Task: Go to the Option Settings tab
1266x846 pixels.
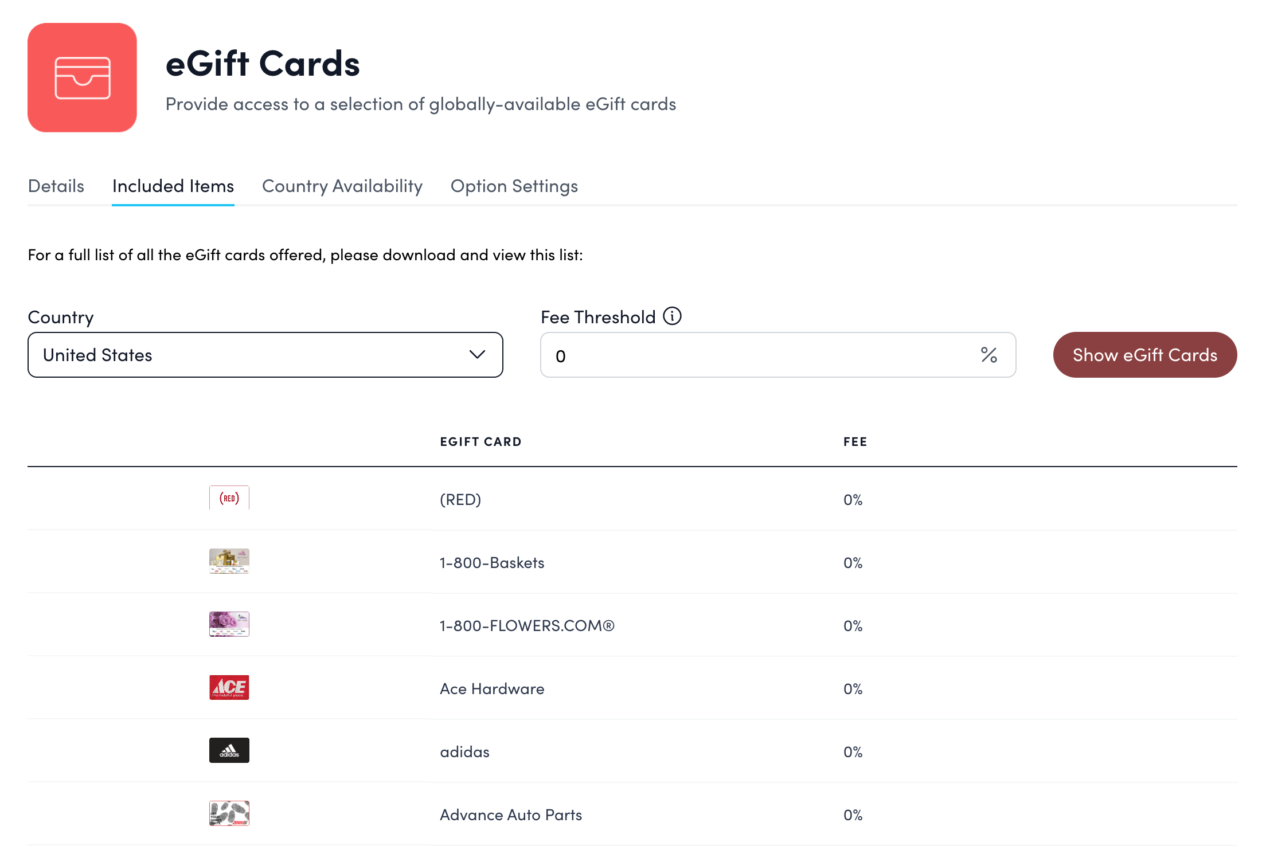Action: click(x=514, y=186)
